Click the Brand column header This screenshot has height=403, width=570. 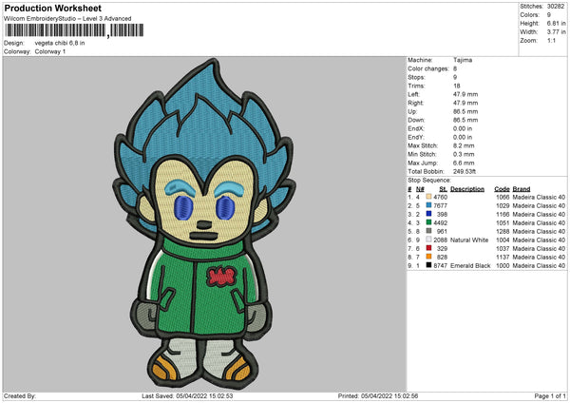click(522, 189)
